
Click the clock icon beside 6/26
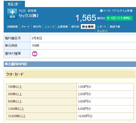click(x=101, y=11)
